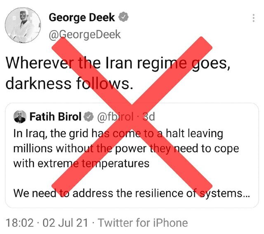Click the truncated line ending in "systems..."
This screenshot has height=234, width=264.
click(x=132, y=192)
